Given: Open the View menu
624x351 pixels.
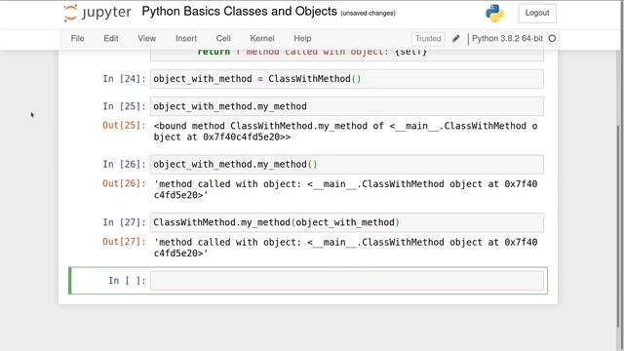Looking at the screenshot, I should pyautogui.click(x=147, y=39).
